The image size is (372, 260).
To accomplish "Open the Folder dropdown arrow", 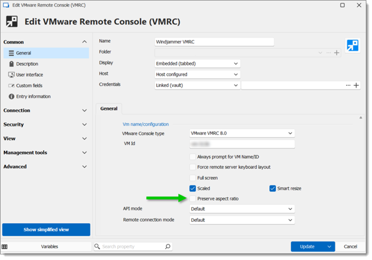I will click(320, 53).
